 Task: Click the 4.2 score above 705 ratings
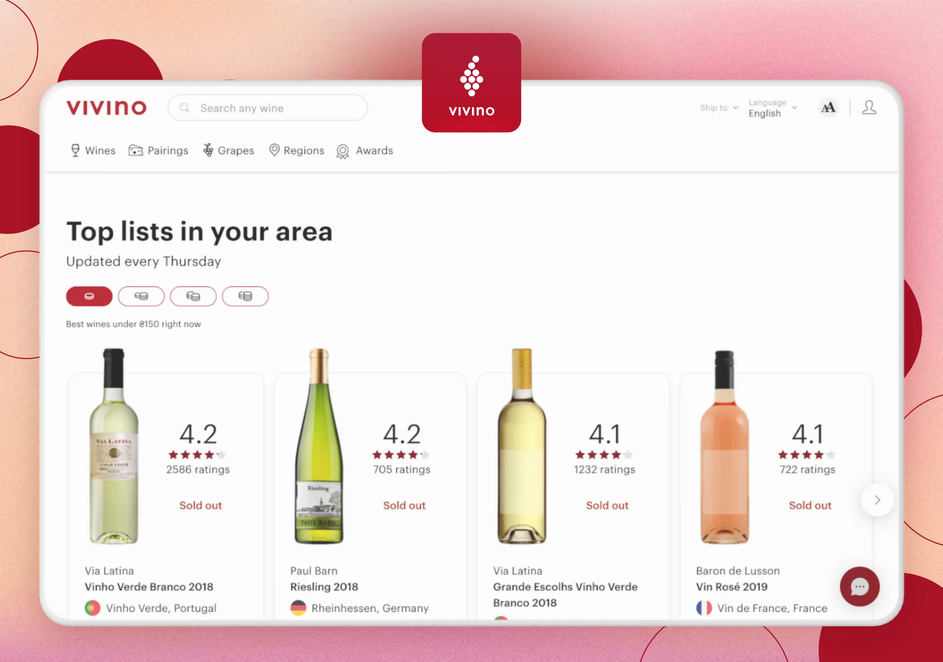click(x=402, y=434)
